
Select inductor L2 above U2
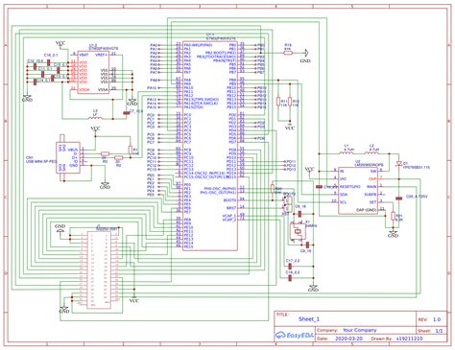(x=371, y=152)
